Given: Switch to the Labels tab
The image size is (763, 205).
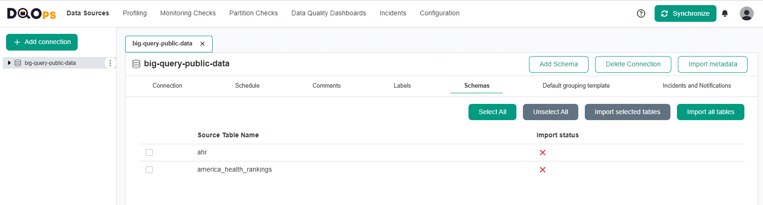Looking at the screenshot, I should pos(402,86).
